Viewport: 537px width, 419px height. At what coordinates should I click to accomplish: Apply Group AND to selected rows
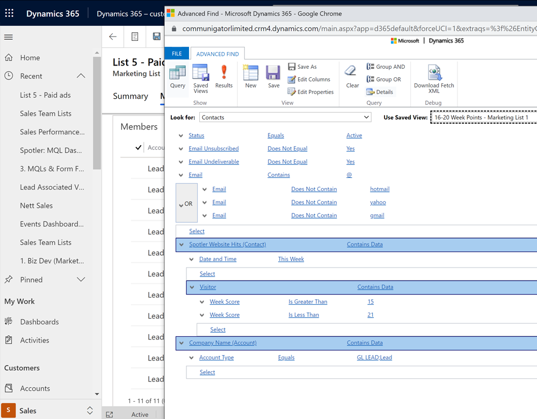point(386,67)
